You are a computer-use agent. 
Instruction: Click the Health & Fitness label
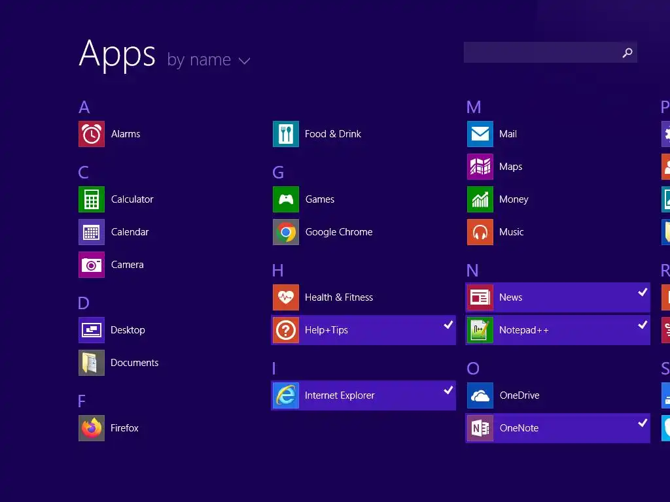(x=339, y=297)
